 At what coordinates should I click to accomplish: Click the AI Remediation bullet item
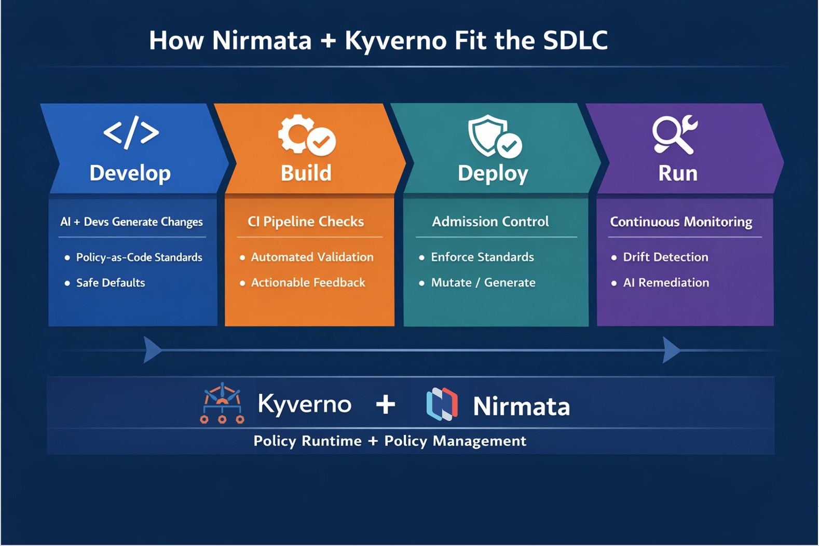click(665, 283)
